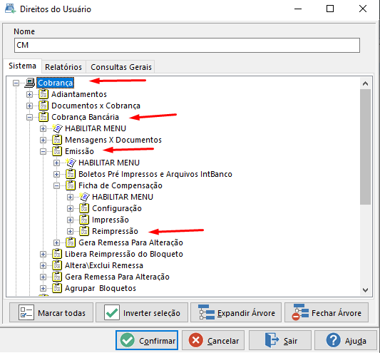Open help with the Ajuda button

[x=346, y=340]
